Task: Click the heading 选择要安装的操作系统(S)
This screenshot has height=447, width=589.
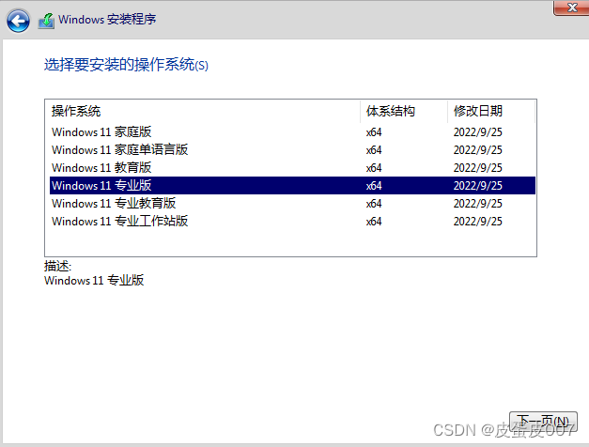Action: 126,65
